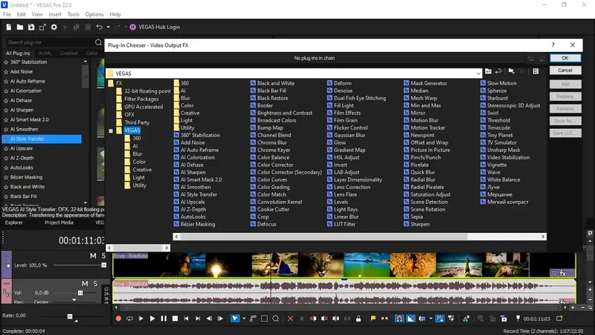Solo the audio track with S
595x335 pixels.
95,284
